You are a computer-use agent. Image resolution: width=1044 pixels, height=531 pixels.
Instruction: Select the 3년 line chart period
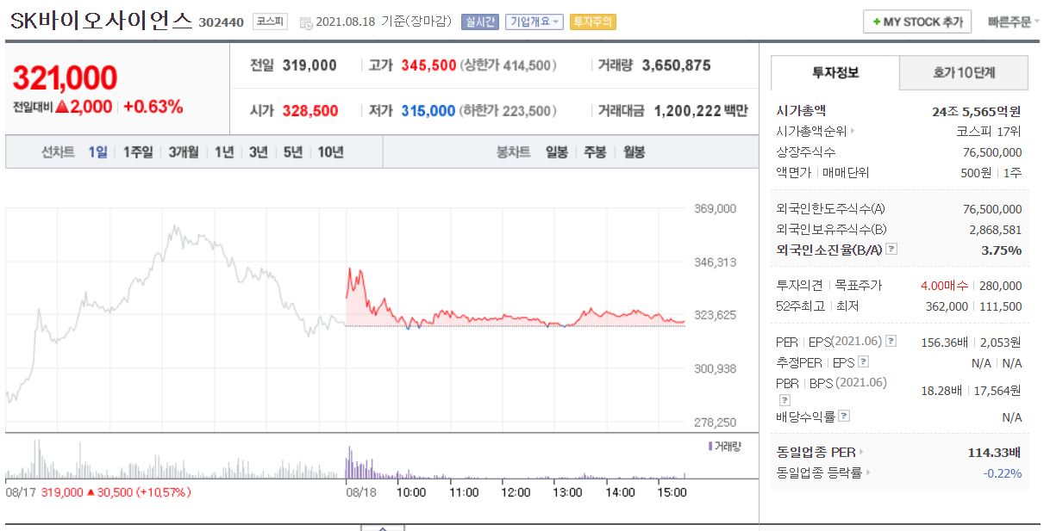[259, 152]
